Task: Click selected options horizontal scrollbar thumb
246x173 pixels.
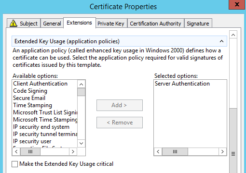Action: (175, 151)
